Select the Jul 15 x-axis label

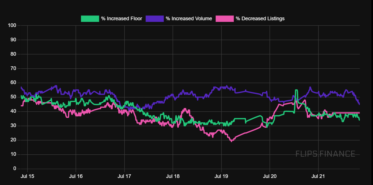[28, 177]
